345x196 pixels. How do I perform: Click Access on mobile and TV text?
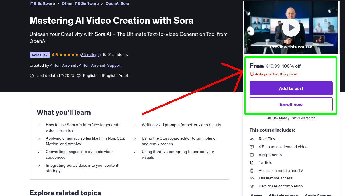pos(281,170)
